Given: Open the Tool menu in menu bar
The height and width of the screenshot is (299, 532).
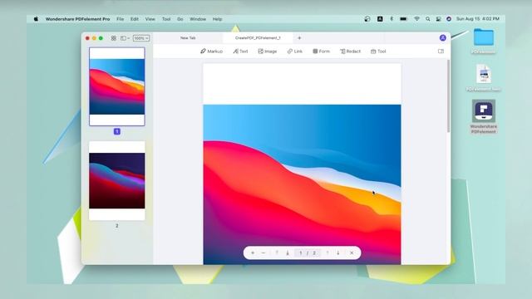Looking at the screenshot, I should pos(166,19).
